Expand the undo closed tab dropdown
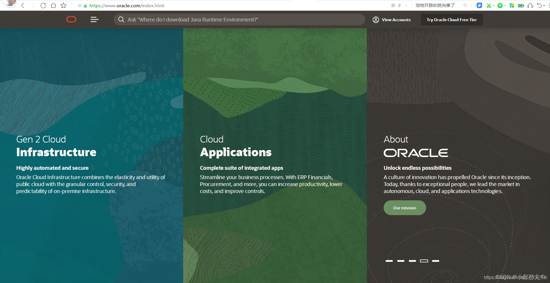550x283 pixels. click(544, 6)
